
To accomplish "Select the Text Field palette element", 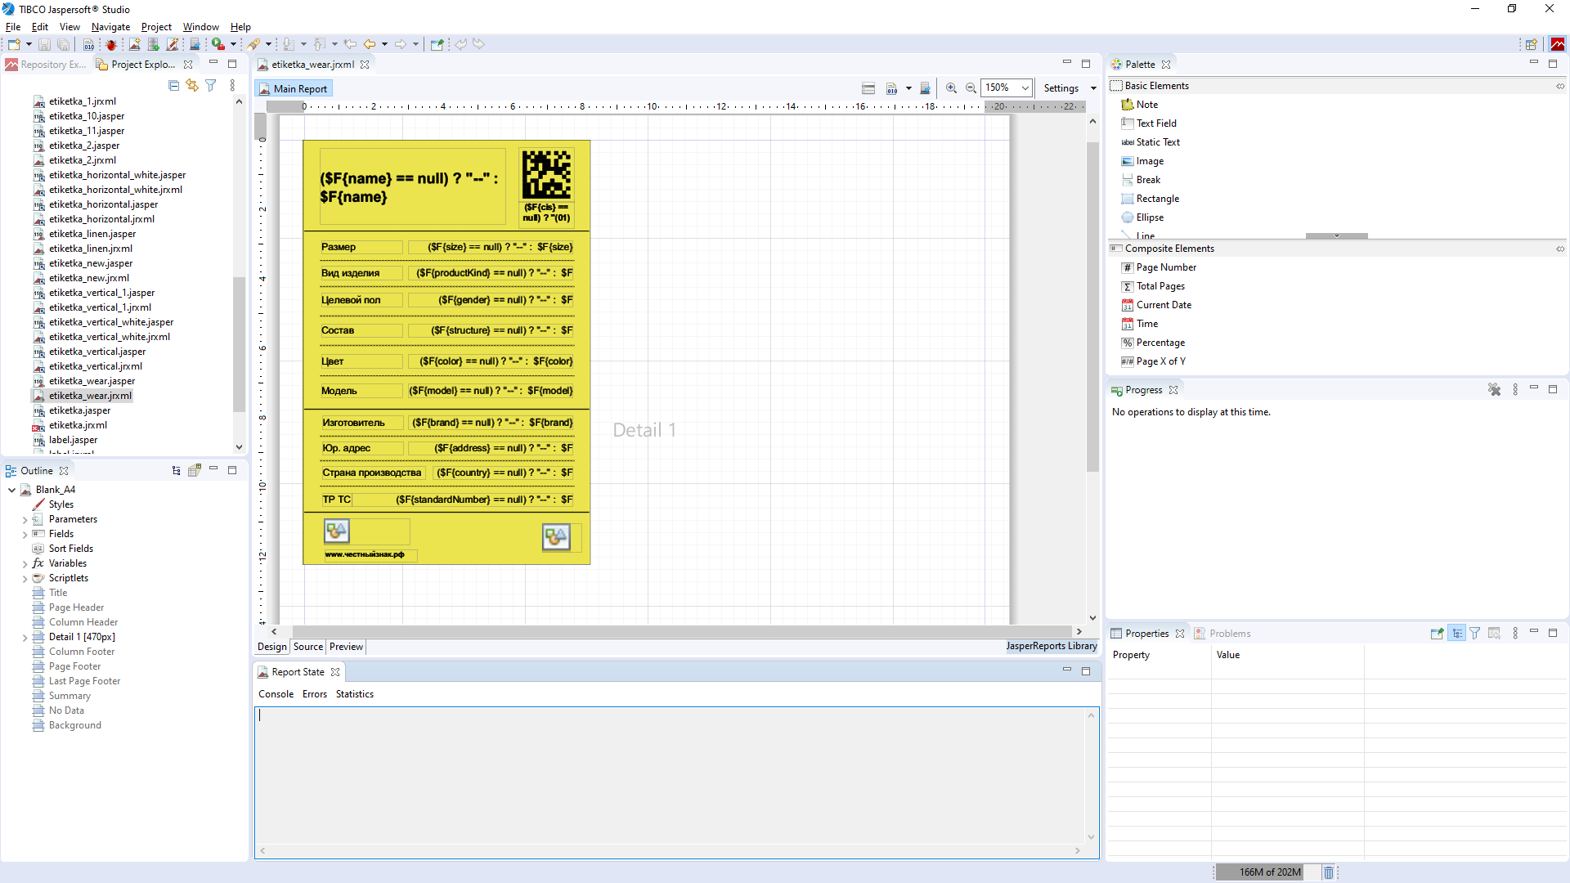I will click(x=1155, y=123).
